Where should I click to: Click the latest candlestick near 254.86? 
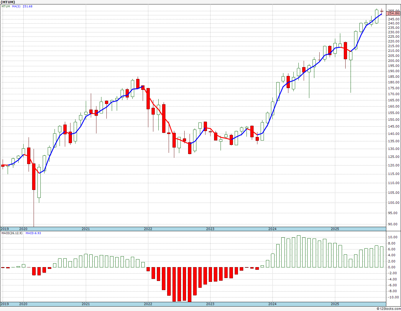(x=382, y=11)
